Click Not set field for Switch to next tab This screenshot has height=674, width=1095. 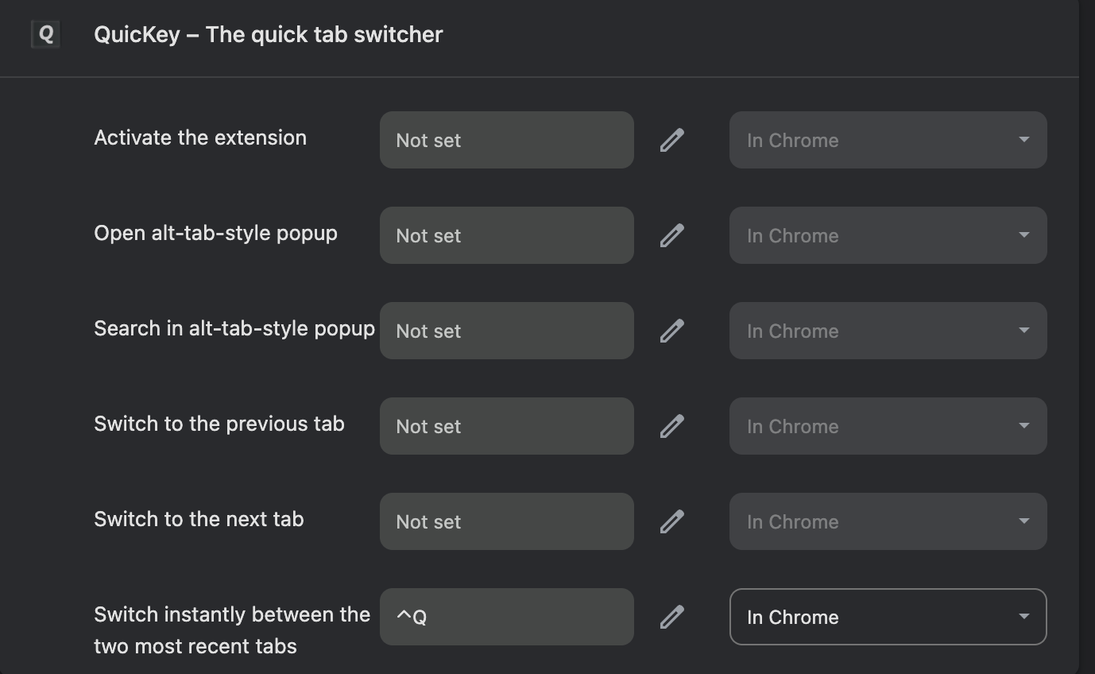point(506,521)
